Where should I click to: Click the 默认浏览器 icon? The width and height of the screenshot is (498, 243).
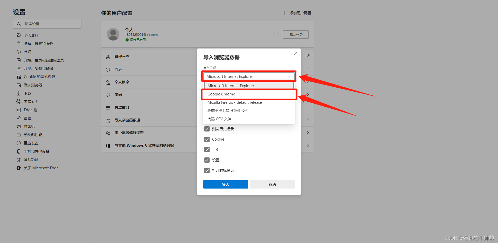pos(19,85)
